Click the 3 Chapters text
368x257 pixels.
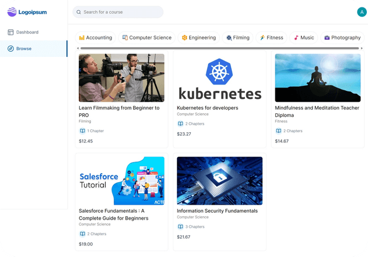(195, 227)
